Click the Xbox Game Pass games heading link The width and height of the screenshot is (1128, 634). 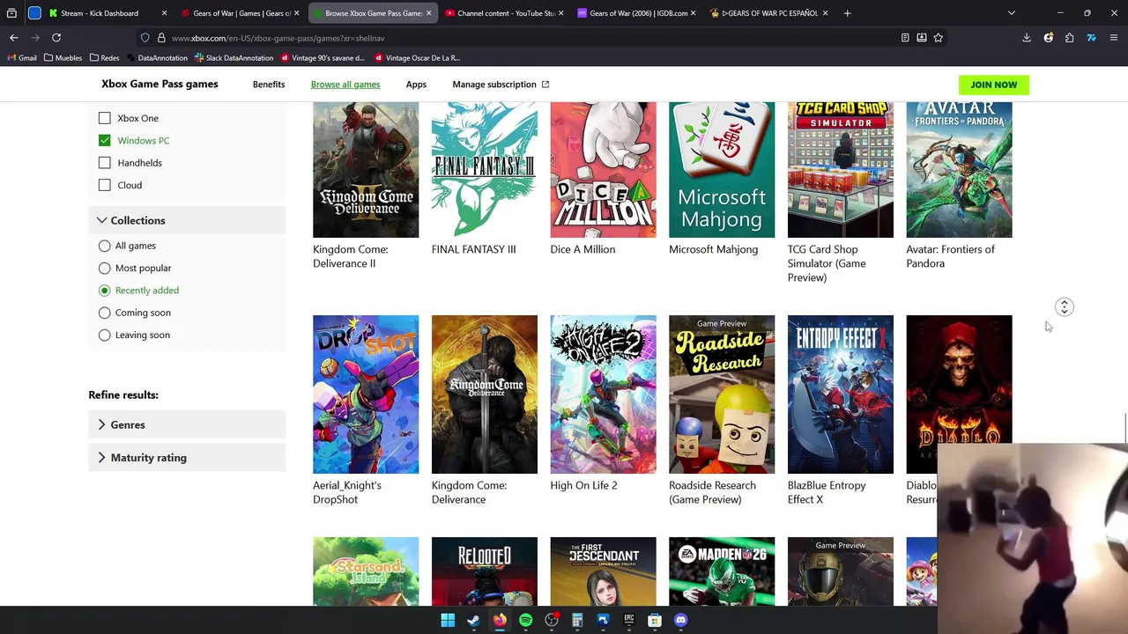[160, 84]
